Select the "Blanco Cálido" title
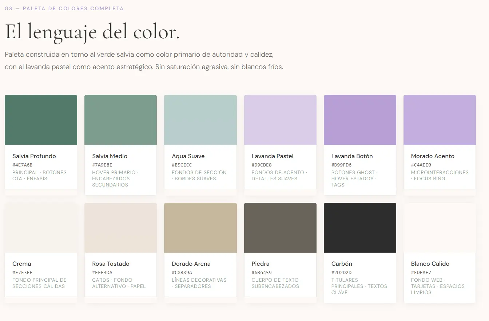 (x=430, y=264)
